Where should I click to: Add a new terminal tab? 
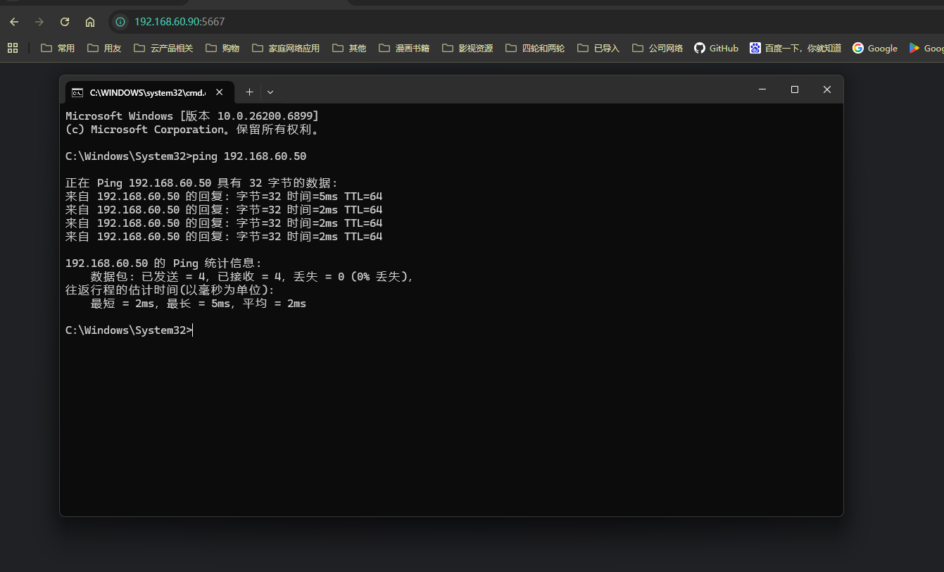tap(249, 92)
